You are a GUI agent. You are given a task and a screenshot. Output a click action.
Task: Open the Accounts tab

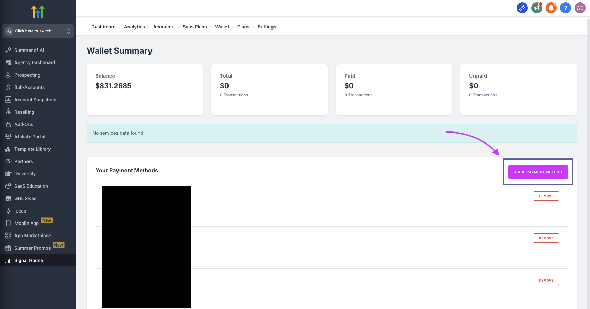(x=164, y=27)
